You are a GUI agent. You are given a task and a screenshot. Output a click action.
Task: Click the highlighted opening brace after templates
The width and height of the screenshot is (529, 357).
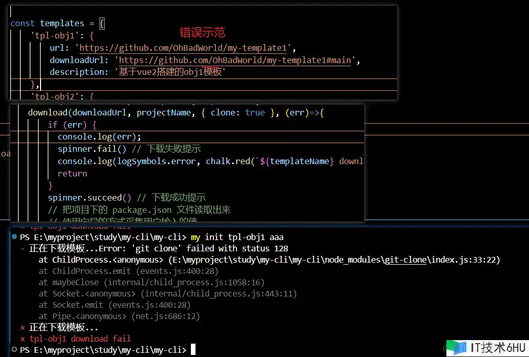(x=102, y=24)
